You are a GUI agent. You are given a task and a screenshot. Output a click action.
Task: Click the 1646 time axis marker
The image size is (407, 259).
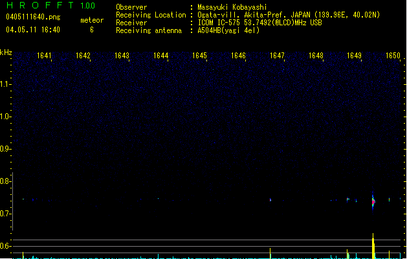238,56
